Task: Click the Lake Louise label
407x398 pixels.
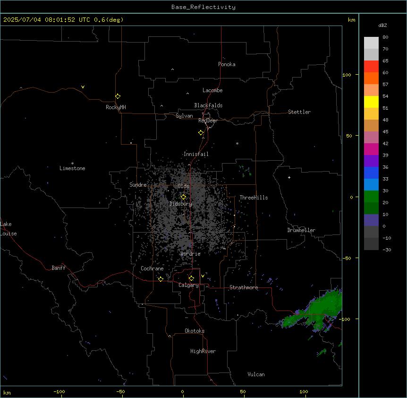Action: pyautogui.click(x=8, y=229)
